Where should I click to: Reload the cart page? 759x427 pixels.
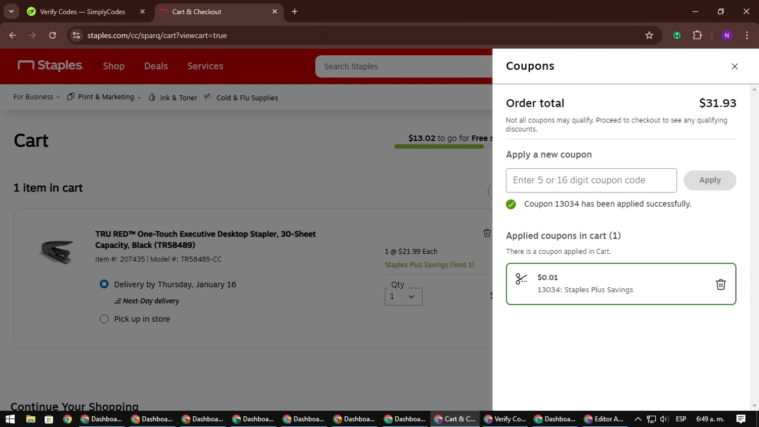pos(53,35)
